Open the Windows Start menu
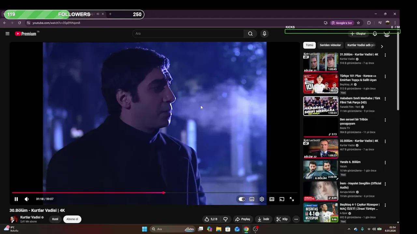 (x=144, y=229)
